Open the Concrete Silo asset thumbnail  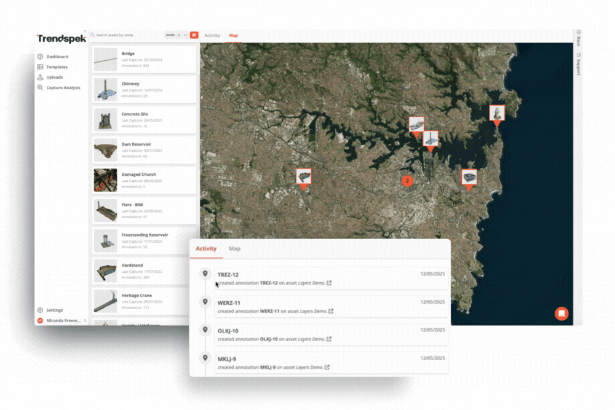click(x=106, y=119)
